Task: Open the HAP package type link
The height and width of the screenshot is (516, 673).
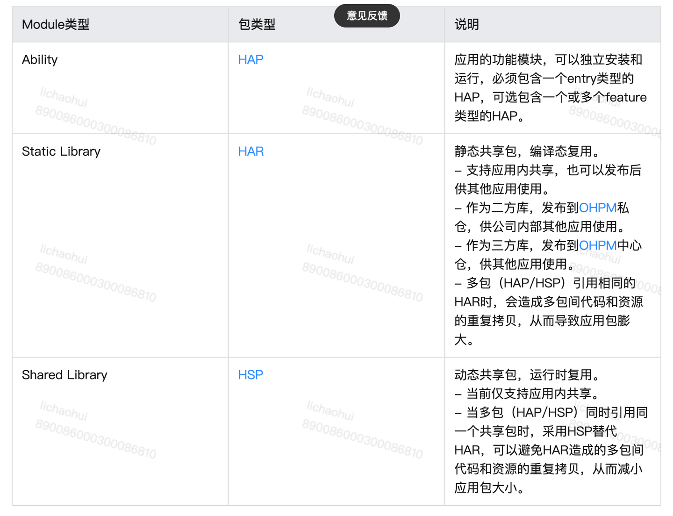Action: (x=251, y=59)
